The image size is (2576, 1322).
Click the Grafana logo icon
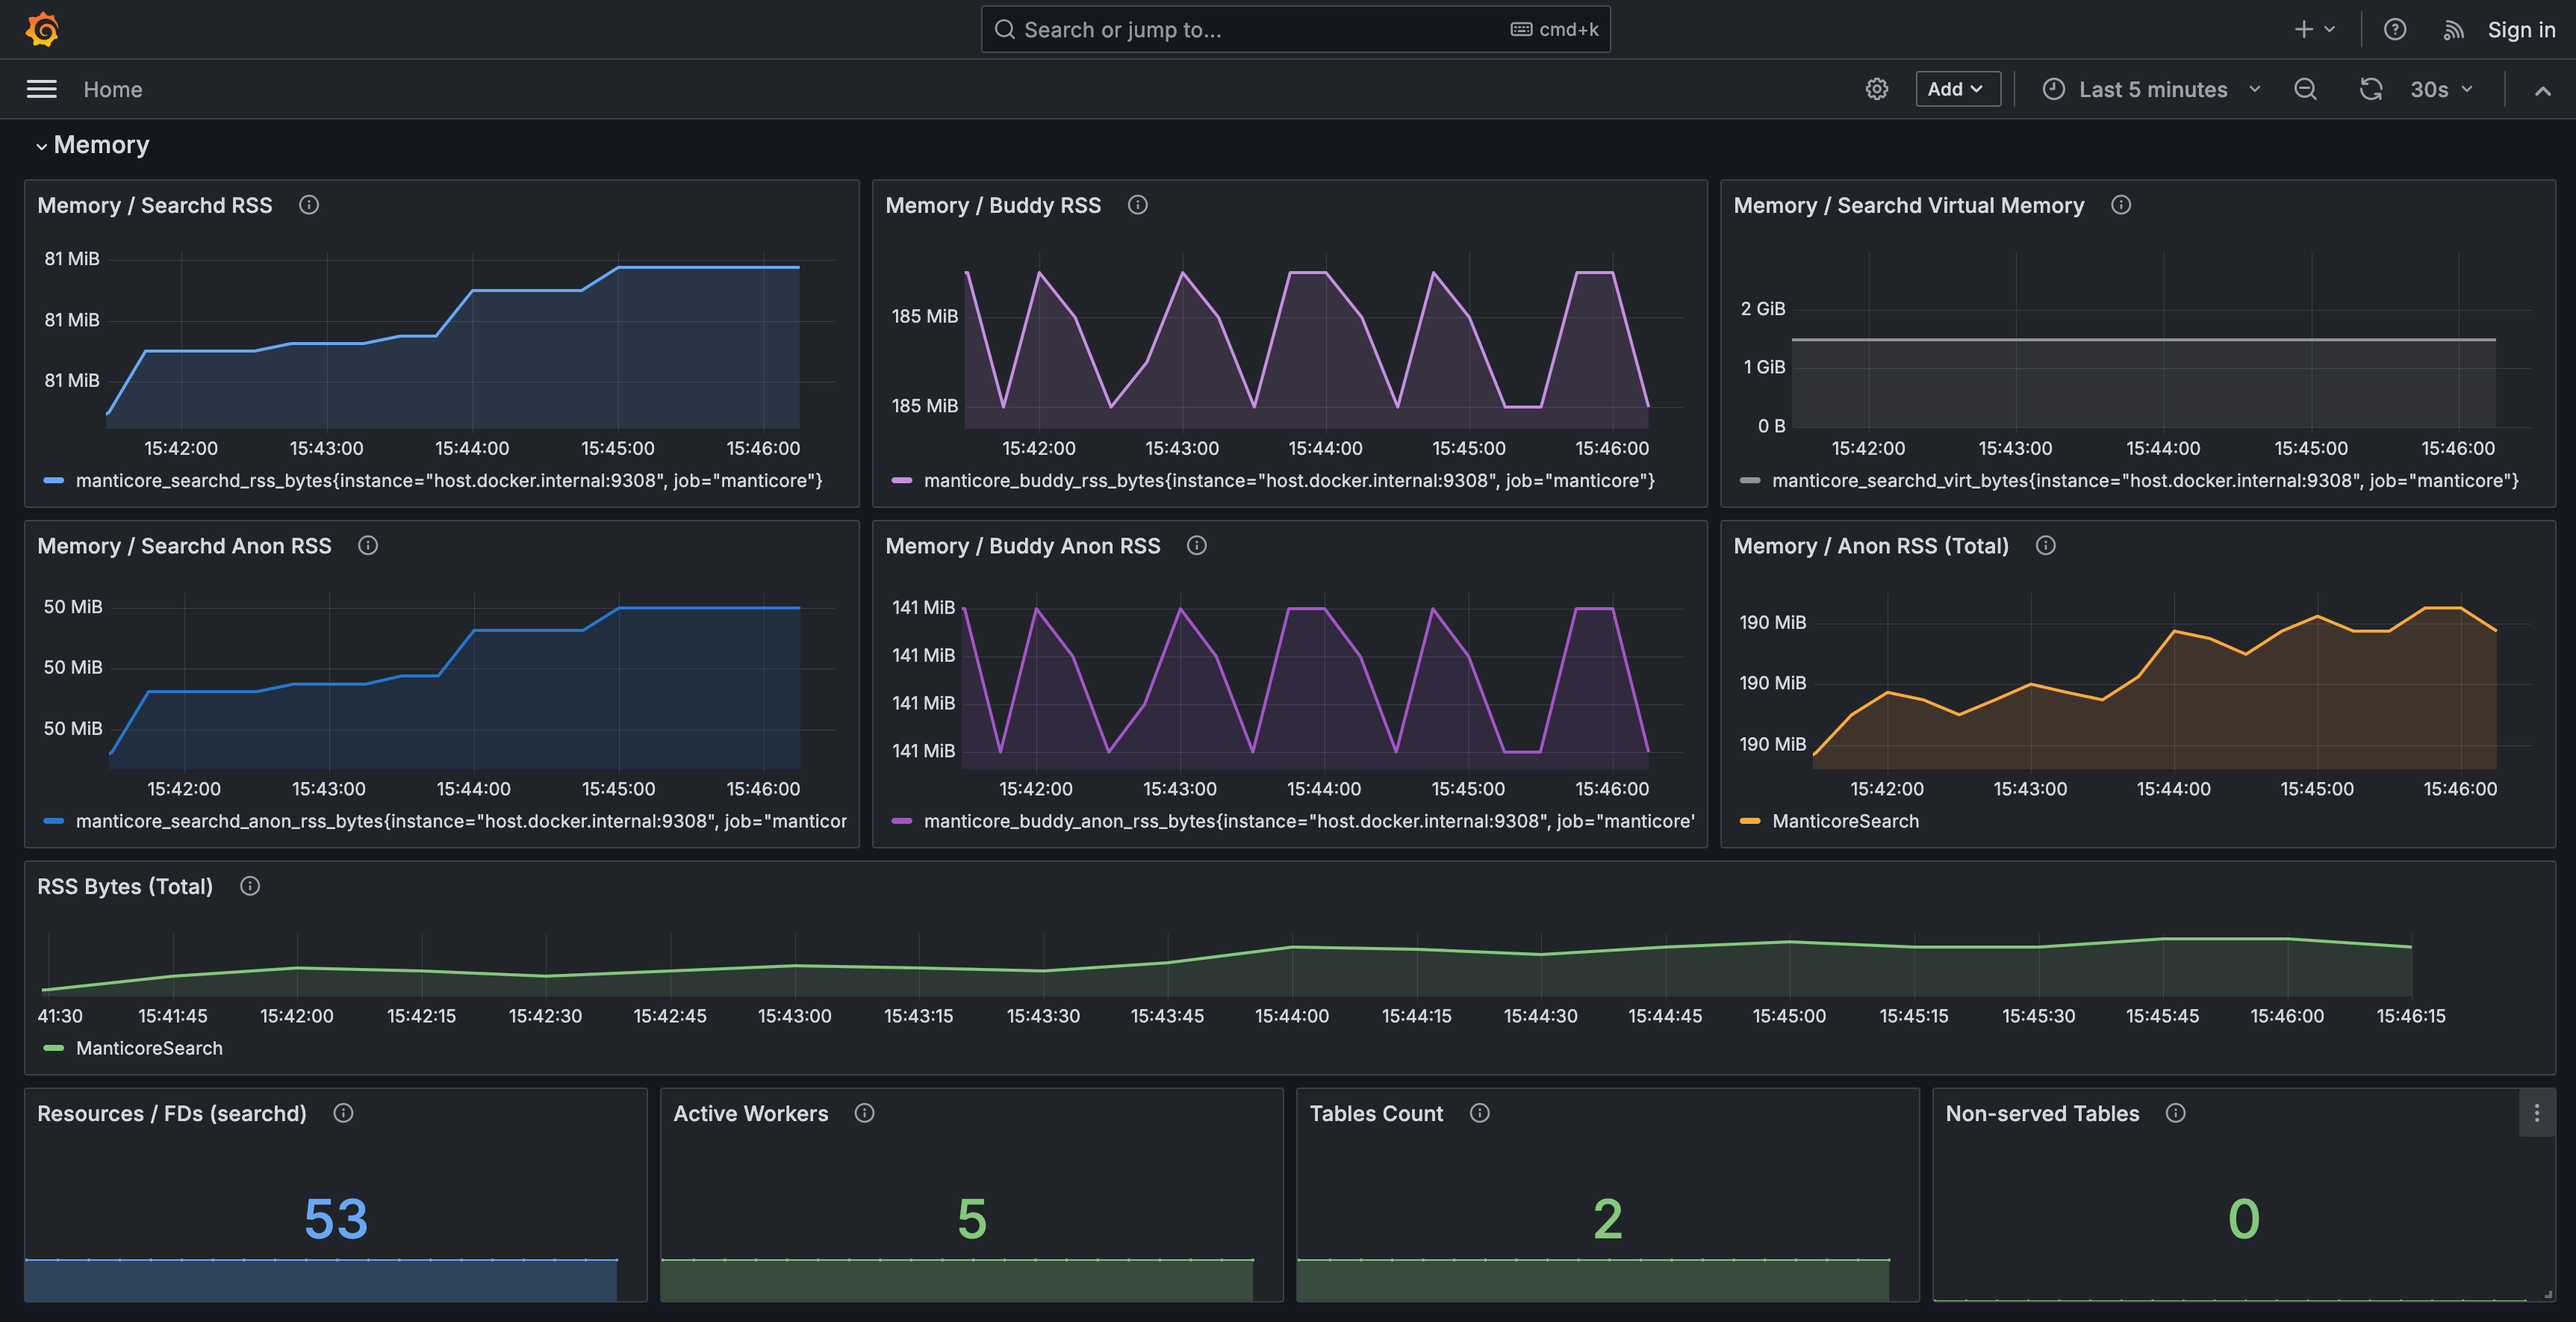[42, 29]
